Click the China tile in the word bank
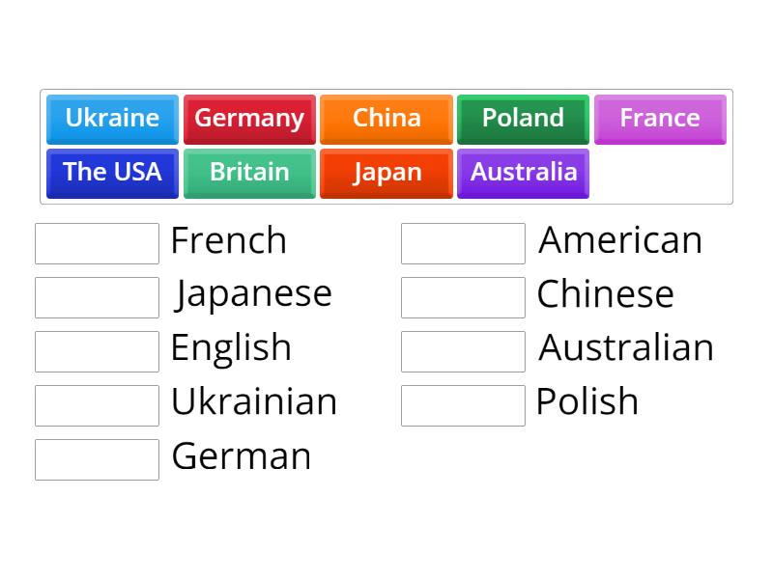The image size is (773, 579). (386, 119)
